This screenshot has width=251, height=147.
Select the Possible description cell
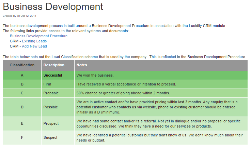click(51, 107)
